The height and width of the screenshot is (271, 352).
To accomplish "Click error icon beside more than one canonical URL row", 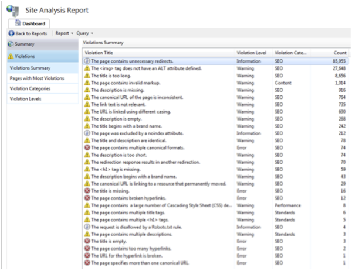I will coord(87,263).
